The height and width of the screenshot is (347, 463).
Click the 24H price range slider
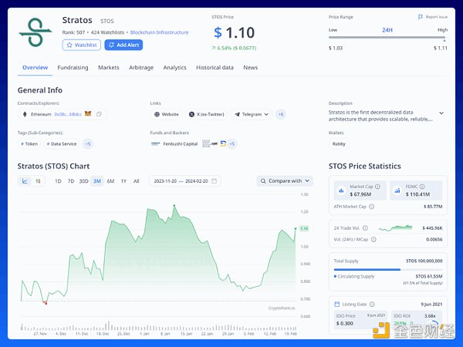click(x=387, y=39)
